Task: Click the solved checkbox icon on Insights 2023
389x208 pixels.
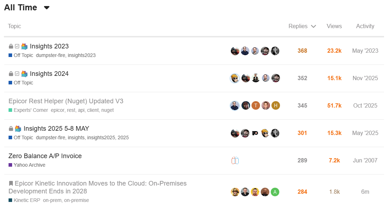Action: point(17,46)
